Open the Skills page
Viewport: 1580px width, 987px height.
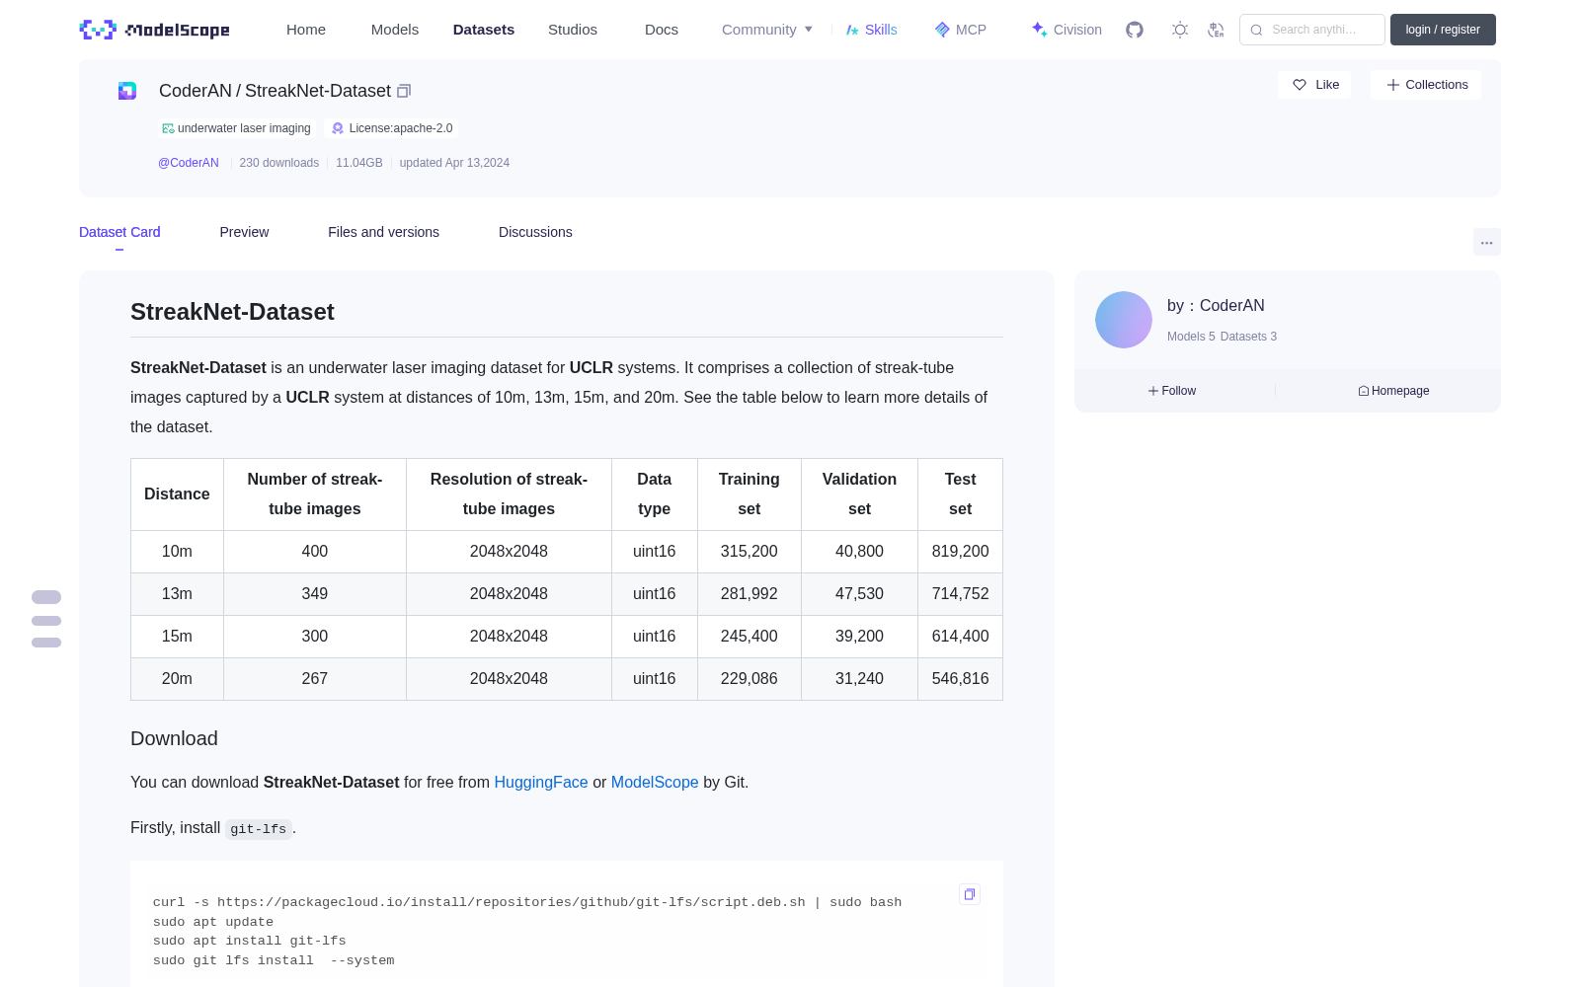(872, 30)
